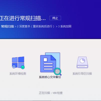Click the 系统环境检测 label text
The height and width of the screenshot is (101, 101).
tap(18, 74)
